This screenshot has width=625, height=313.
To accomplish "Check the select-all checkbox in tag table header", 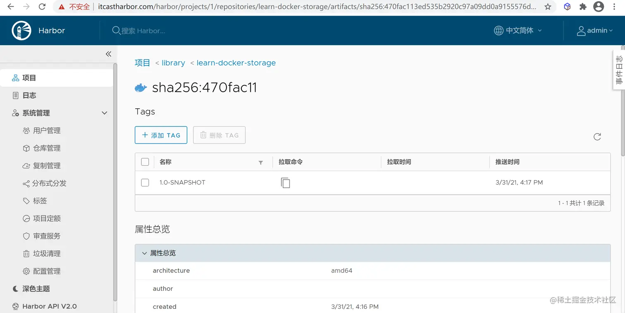I will pos(145,162).
